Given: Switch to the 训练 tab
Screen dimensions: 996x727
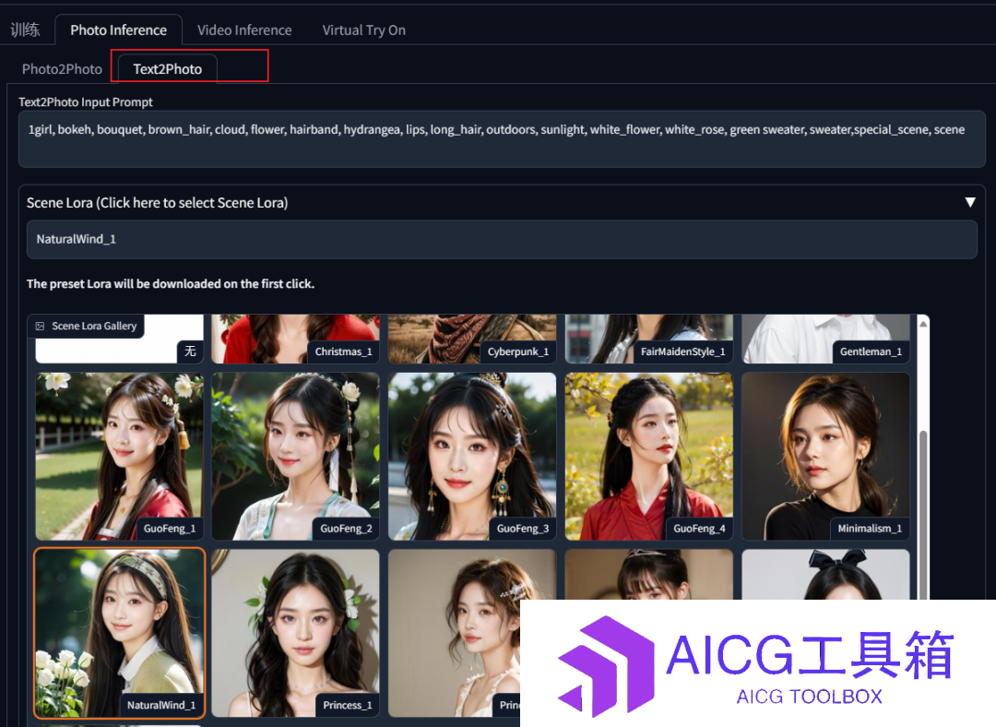Looking at the screenshot, I should [26, 30].
